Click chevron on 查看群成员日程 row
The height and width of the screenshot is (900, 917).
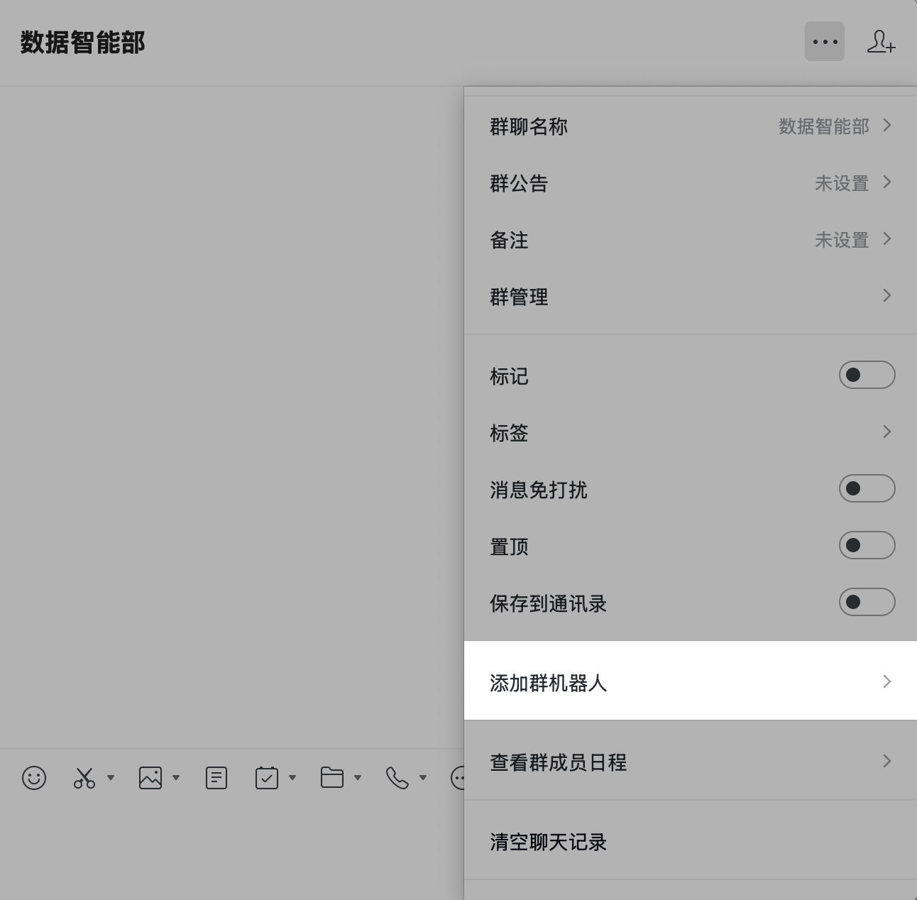pos(886,761)
